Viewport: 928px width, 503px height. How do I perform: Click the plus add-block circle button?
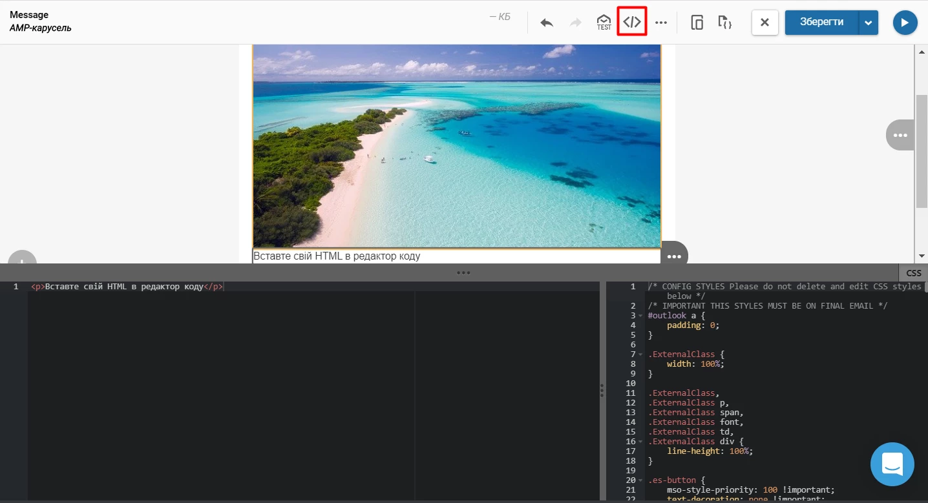pyautogui.click(x=21, y=258)
